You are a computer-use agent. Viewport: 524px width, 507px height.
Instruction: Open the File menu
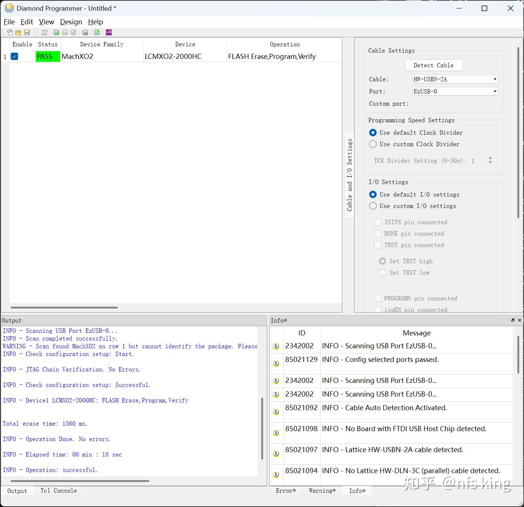(9, 22)
